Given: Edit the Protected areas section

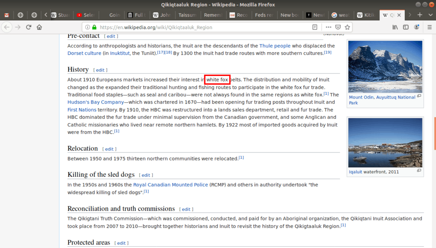Looking at the screenshot, I should [x=121, y=243].
